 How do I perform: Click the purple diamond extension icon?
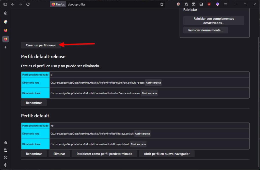click(217, 4)
